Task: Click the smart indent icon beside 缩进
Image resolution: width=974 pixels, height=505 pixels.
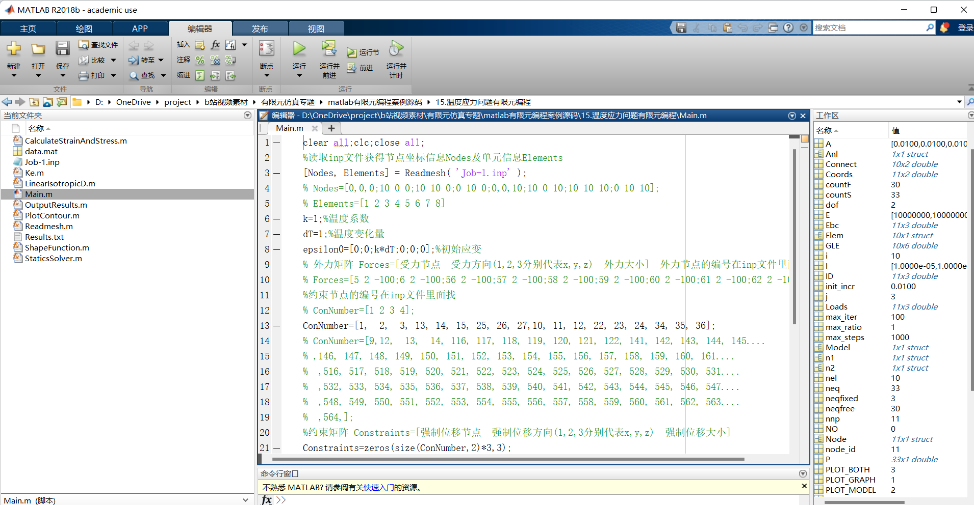Action: (200, 75)
